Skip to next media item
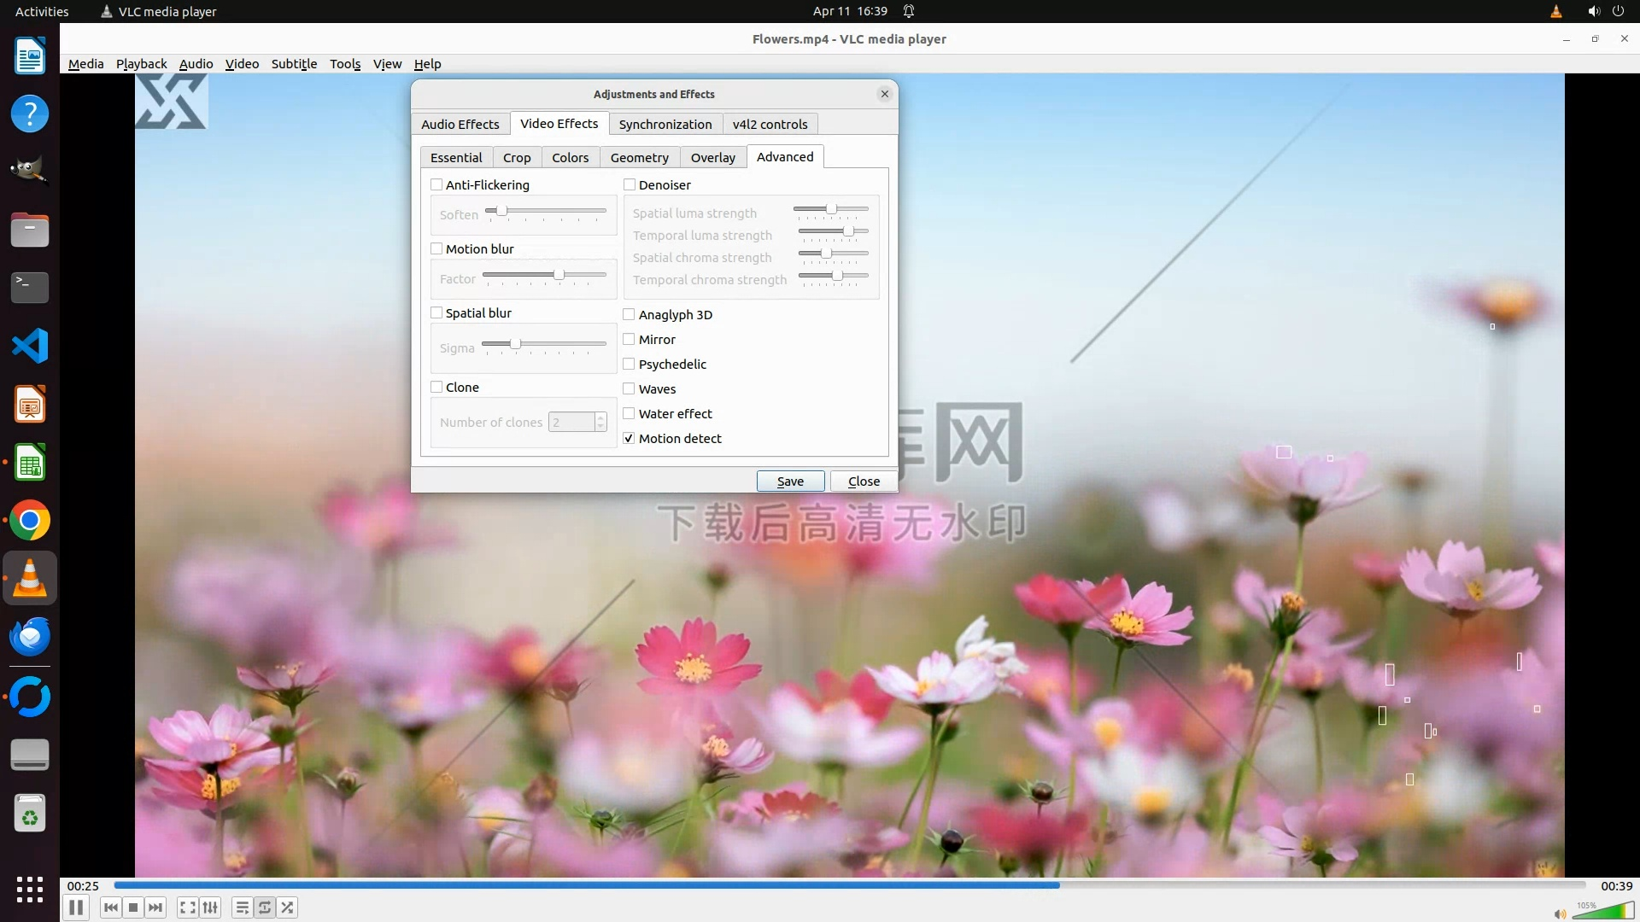 (155, 907)
